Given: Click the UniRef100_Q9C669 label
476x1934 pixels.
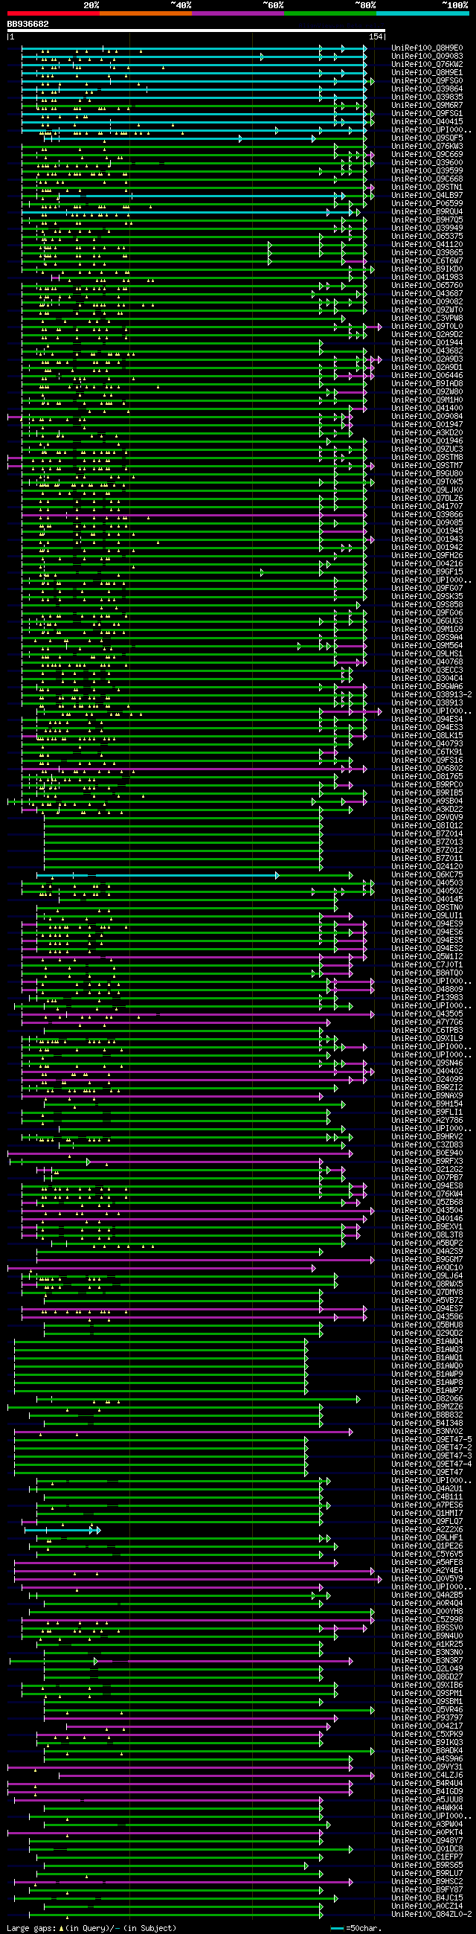Looking at the screenshot, I should point(427,155).
